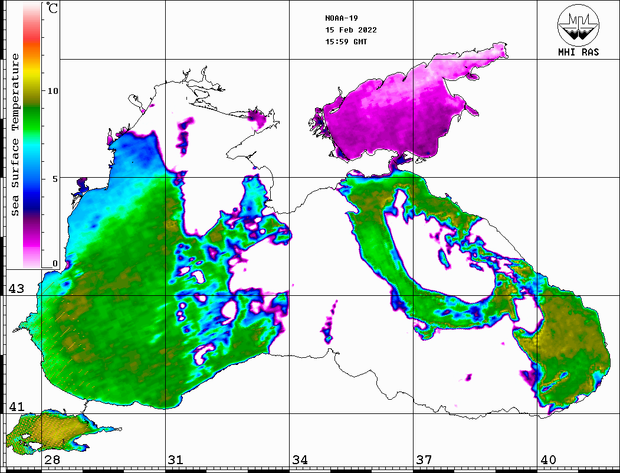Click longitude label 37
Viewport: 620px width, 473px height.
click(x=424, y=460)
